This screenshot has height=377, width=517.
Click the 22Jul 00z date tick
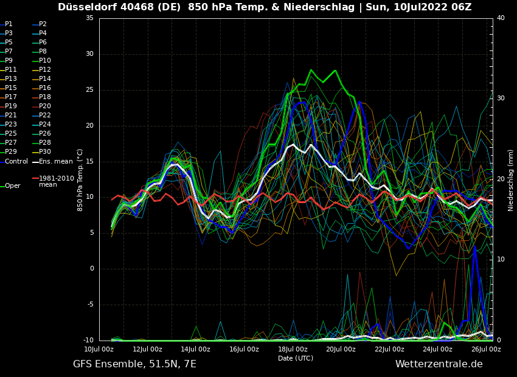(x=389, y=350)
